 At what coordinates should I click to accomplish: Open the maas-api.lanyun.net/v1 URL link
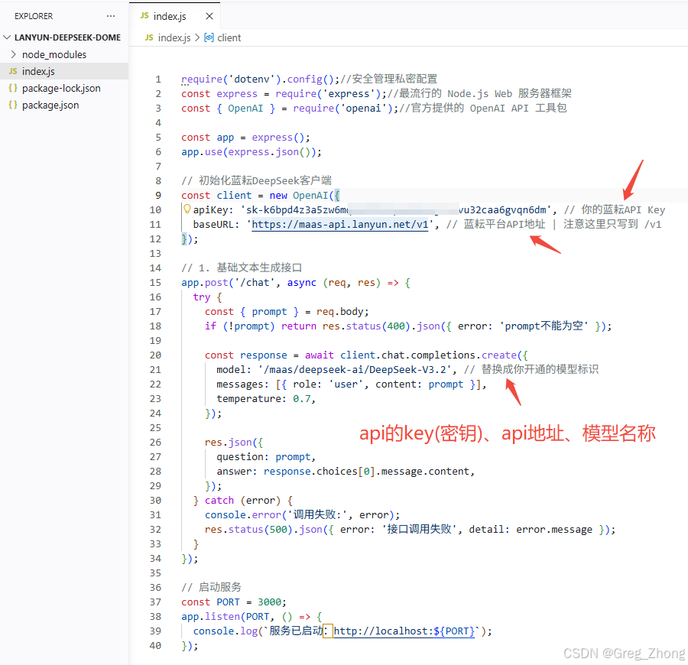click(339, 225)
